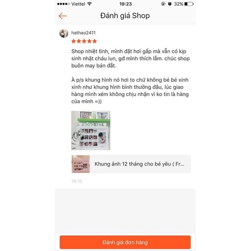Viewport: 251px width, 251px height.
Task: Tap the first orange rating star
Action: point(74,41)
